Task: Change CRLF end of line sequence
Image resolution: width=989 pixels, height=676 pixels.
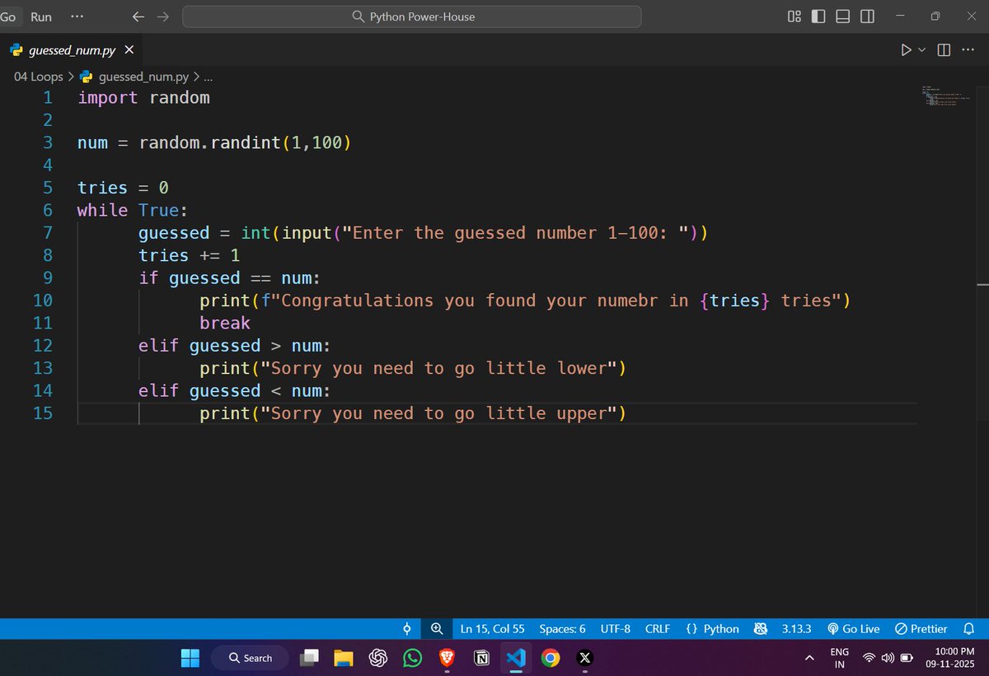Action: (x=657, y=629)
